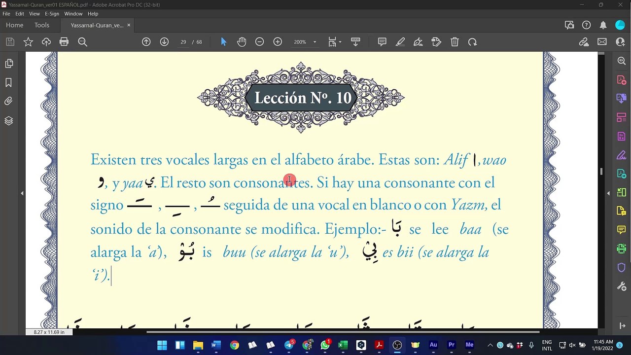Click the share with others person icon
Image resolution: width=631 pixels, height=355 pixels.
click(620, 42)
